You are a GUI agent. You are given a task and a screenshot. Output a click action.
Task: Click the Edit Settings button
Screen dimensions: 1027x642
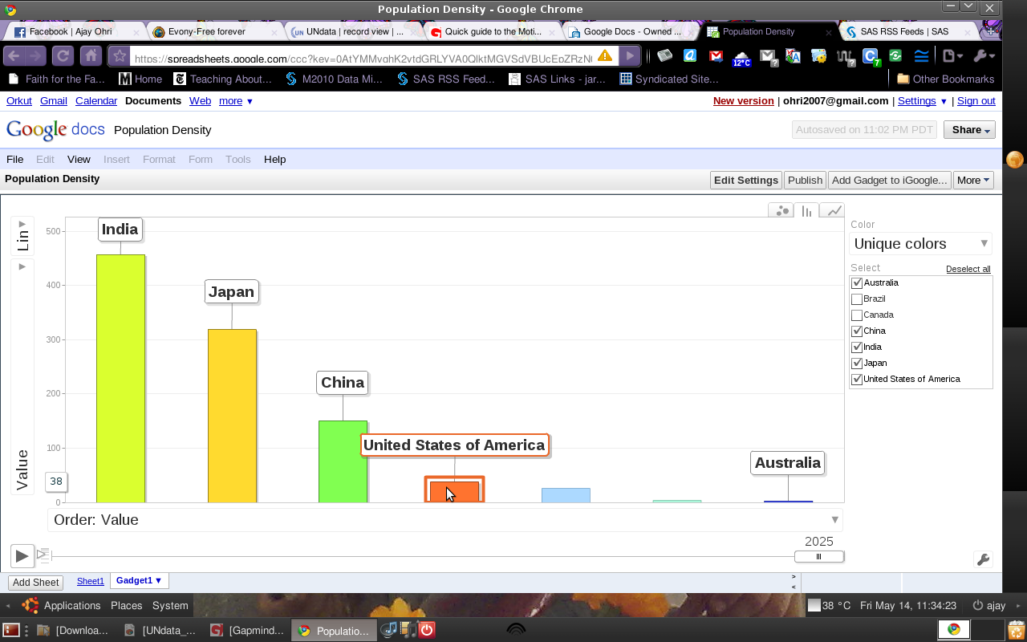[746, 180]
